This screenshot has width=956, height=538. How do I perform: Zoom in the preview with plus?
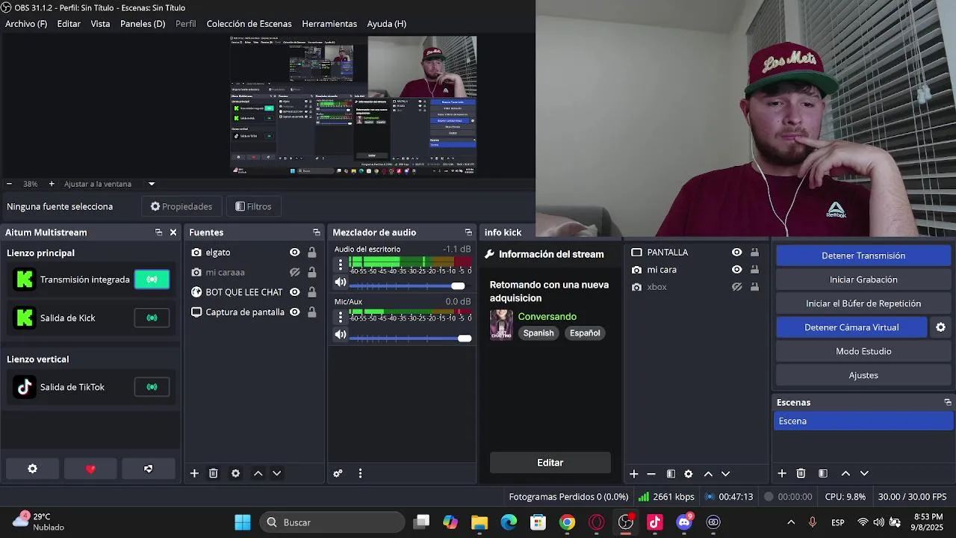tap(52, 184)
